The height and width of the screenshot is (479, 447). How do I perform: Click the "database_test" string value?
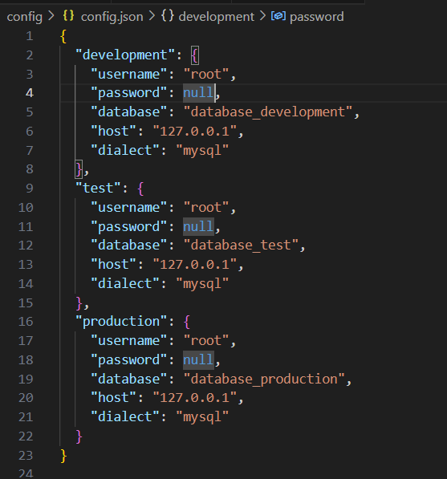click(x=241, y=246)
